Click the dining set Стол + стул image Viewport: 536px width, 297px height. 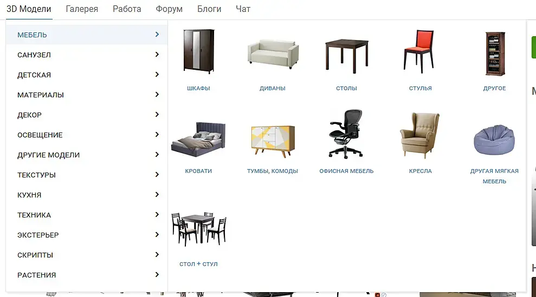(198, 229)
